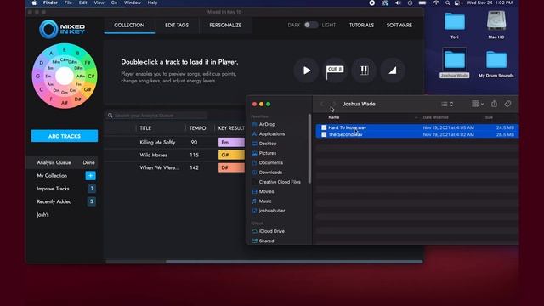Open the File menu
Viewport: 544px width, 306px height.
pyautogui.click(x=68, y=3)
